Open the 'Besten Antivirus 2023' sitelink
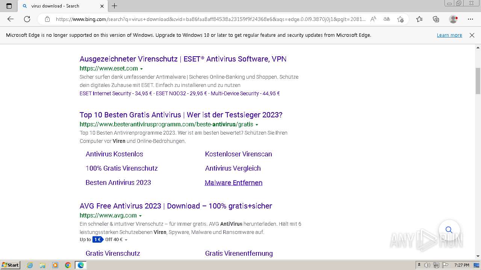This screenshot has width=481, height=270. pyautogui.click(x=118, y=183)
